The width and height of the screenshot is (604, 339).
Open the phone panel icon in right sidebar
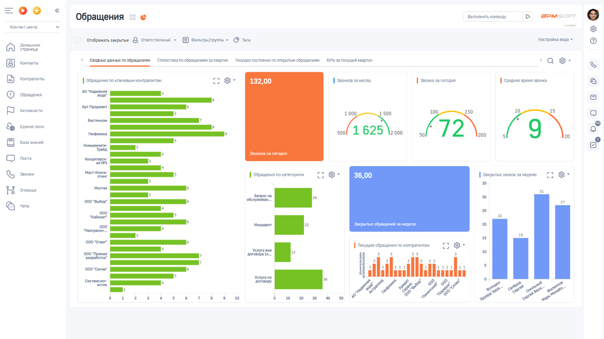click(593, 65)
